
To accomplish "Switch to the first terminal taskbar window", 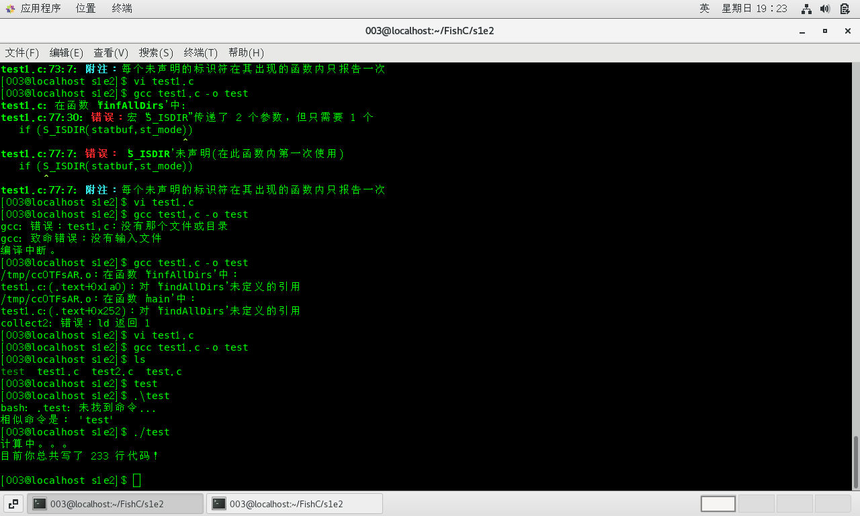I will point(115,504).
